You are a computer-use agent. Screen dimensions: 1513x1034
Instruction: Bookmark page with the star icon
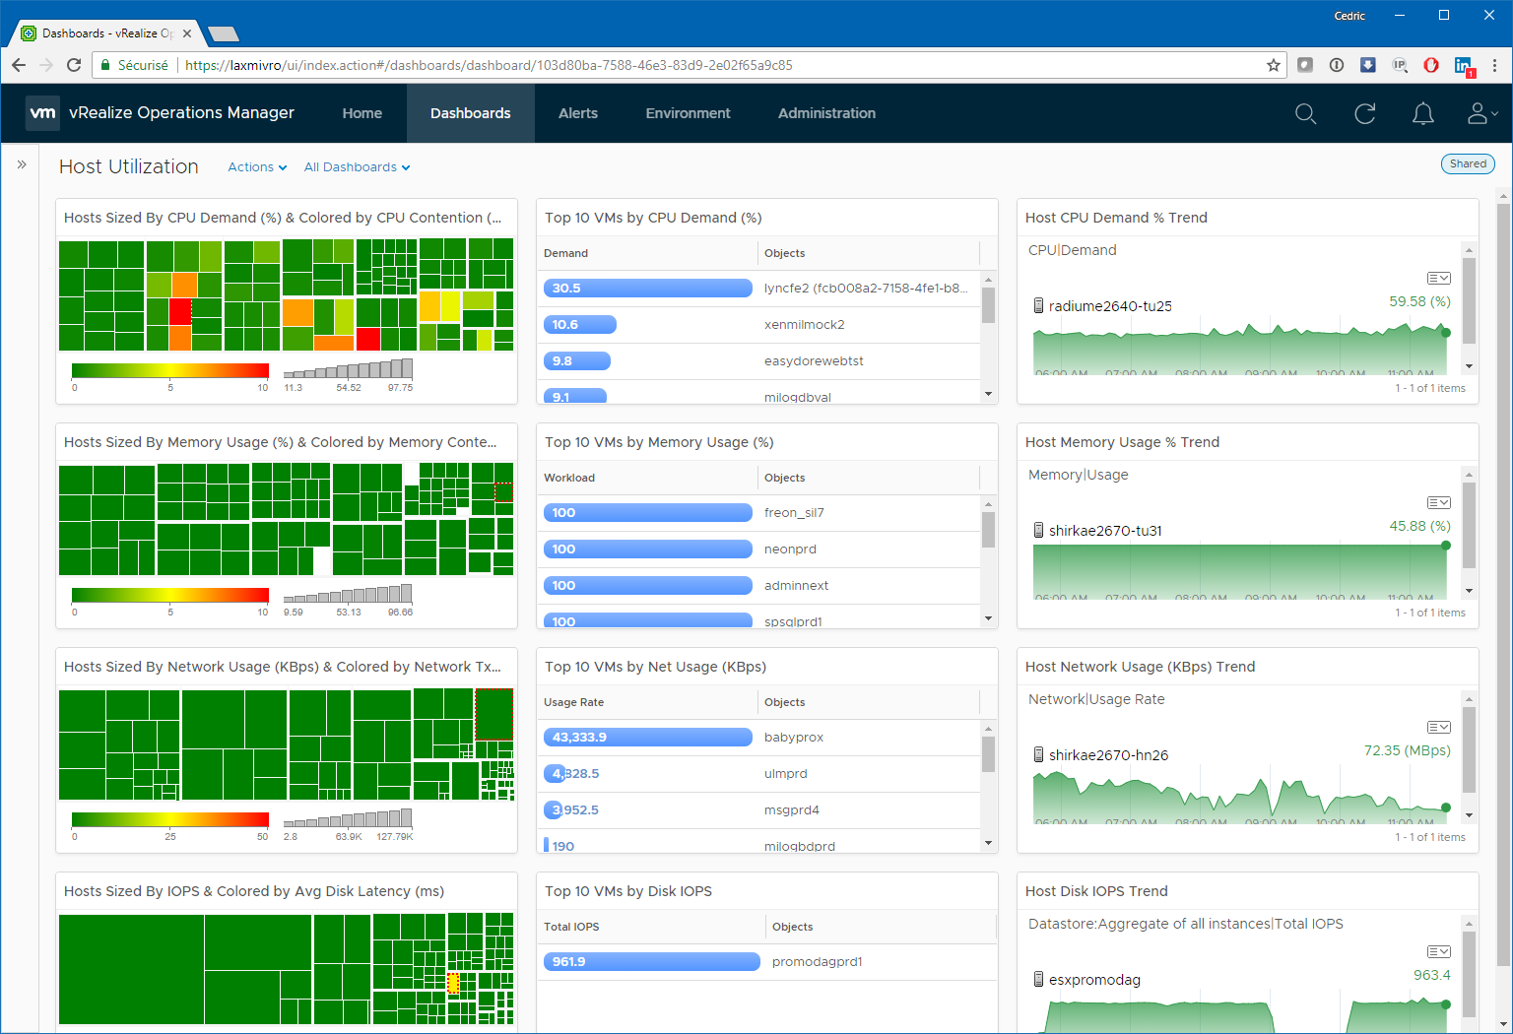(1273, 65)
